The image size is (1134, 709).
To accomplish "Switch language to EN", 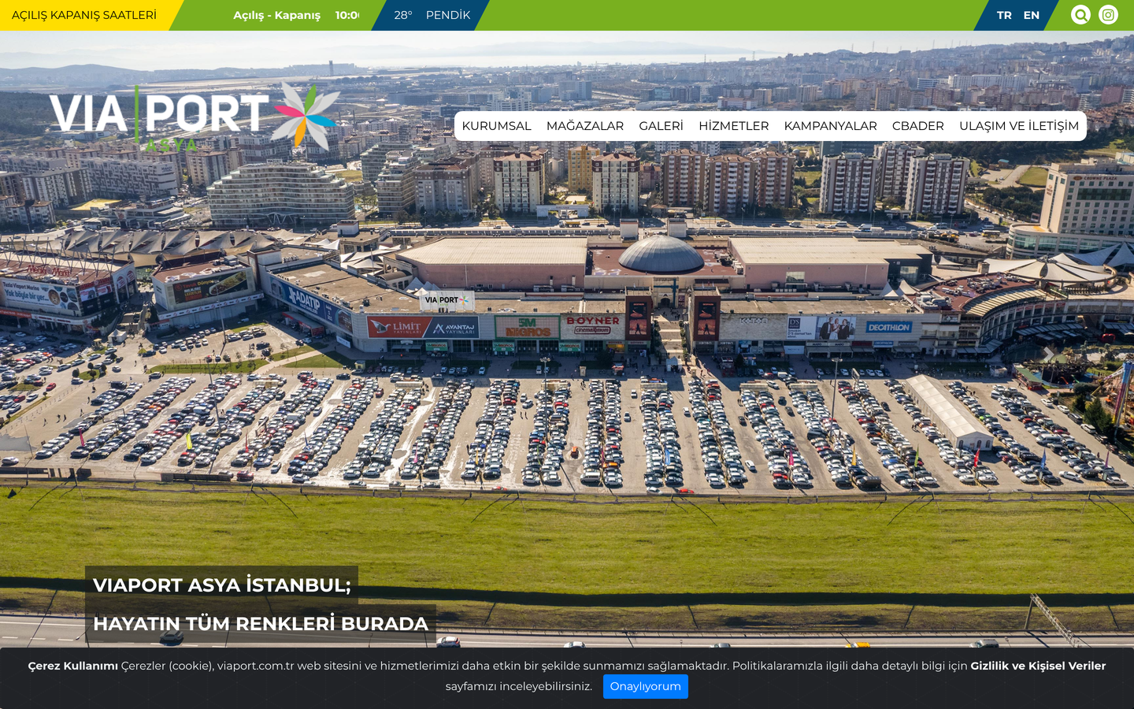I will click(x=1032, y=15).
